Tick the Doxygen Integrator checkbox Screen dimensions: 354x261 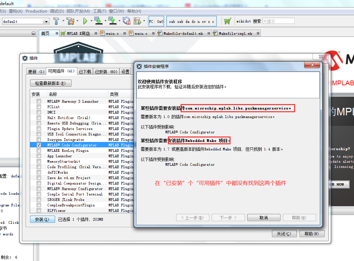[39, 140]
